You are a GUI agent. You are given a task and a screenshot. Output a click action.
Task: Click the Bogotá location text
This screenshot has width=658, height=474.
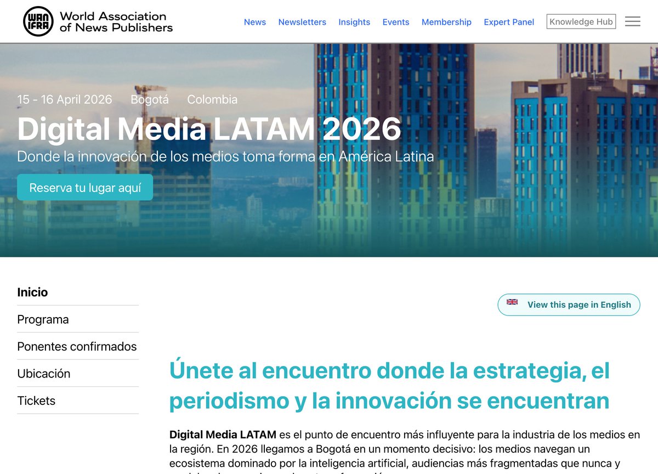coord(150,99)
